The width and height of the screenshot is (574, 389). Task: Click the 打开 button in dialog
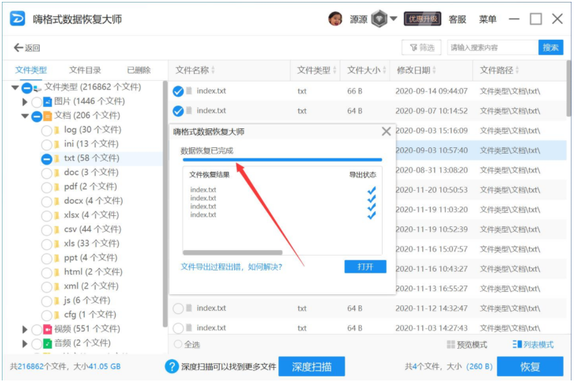click(x=365, y=267)
